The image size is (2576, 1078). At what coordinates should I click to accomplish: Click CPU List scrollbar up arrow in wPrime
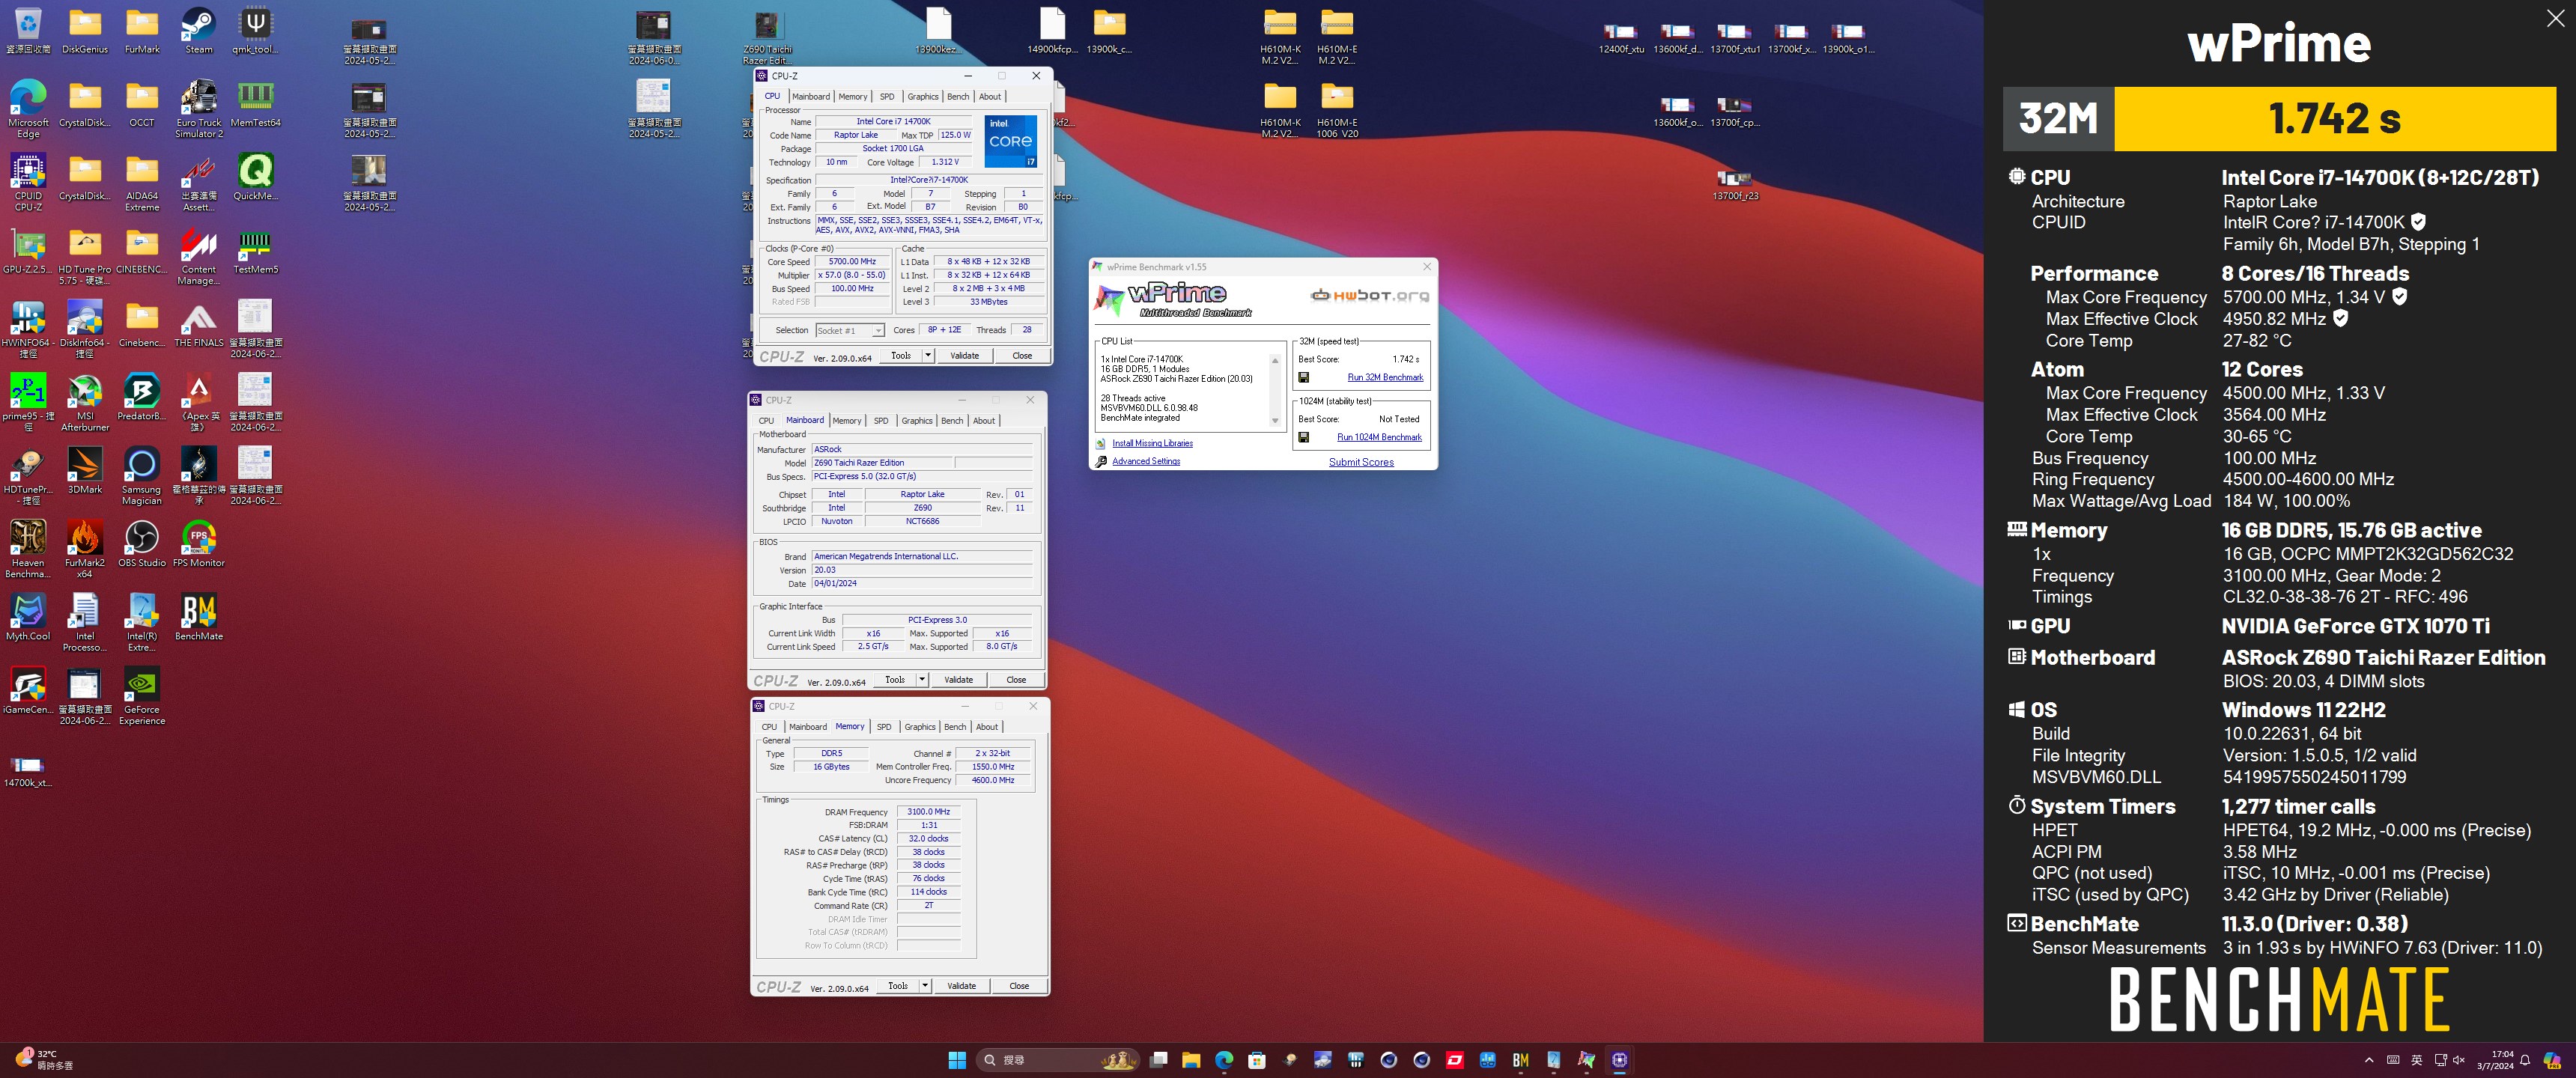pos(1275,360)
